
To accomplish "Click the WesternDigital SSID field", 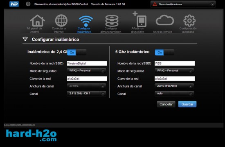I will click(87, 64).
